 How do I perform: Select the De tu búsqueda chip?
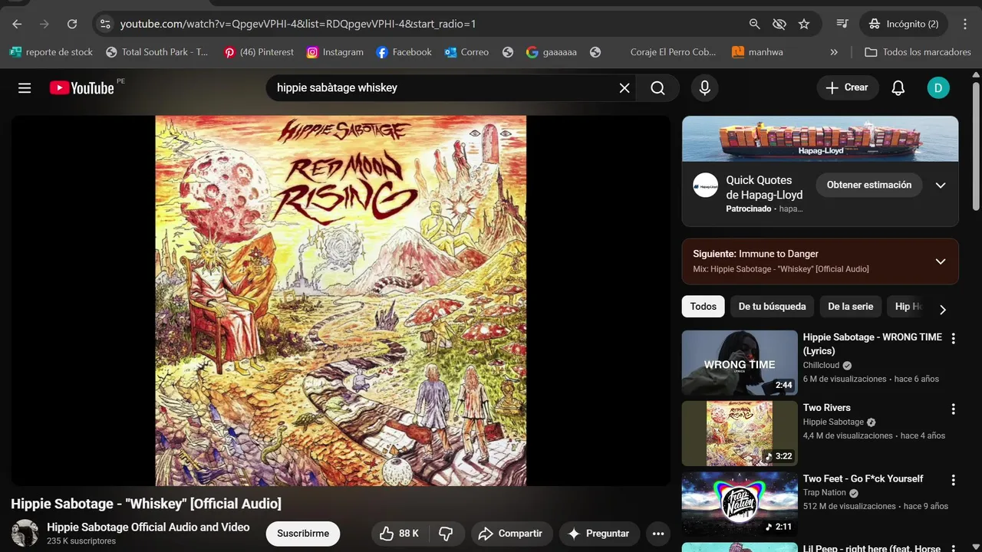click(772, 307)
